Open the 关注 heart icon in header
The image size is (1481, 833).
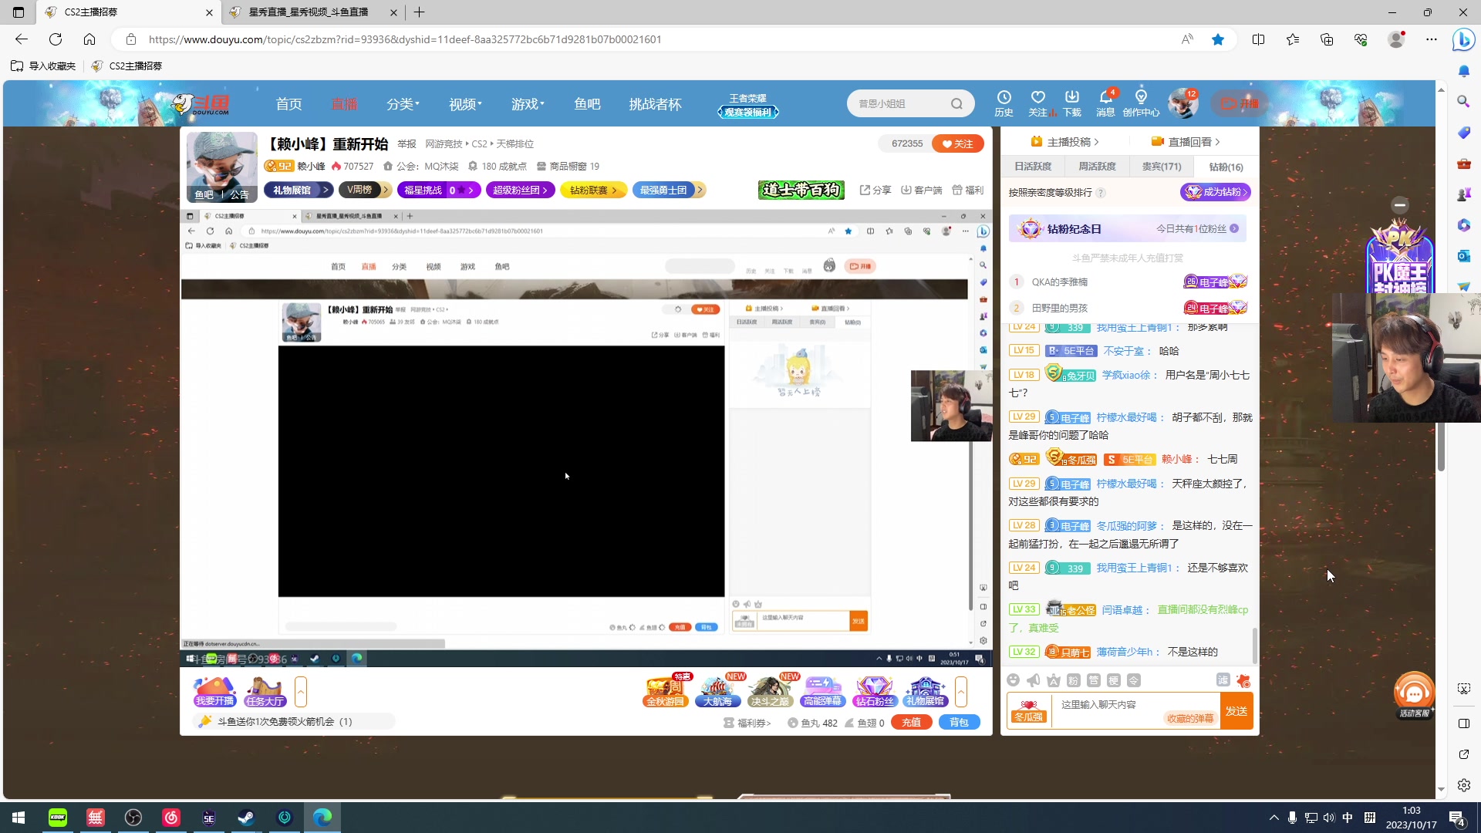(1038, 103)
